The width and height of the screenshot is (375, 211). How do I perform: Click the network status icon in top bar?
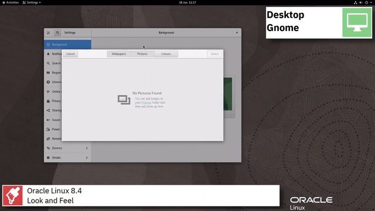[x=356, y=2]
